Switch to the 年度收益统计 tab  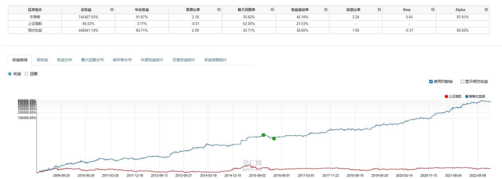click(152, 60)
